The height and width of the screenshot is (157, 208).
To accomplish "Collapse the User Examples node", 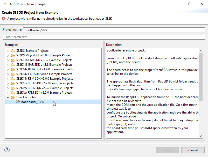I will click(x=8, y=97).
